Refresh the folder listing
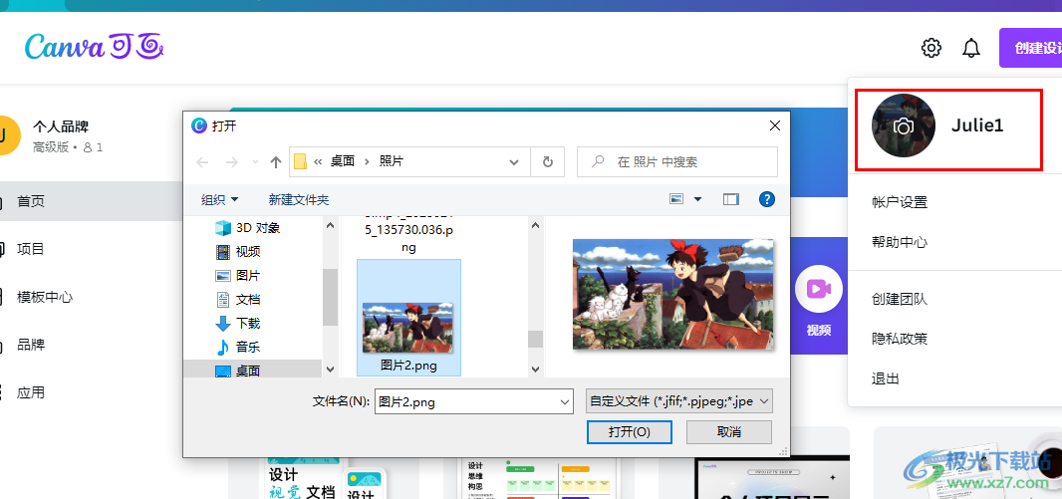The width and height of the screenshot is (1062, 499). click(548, 161)
